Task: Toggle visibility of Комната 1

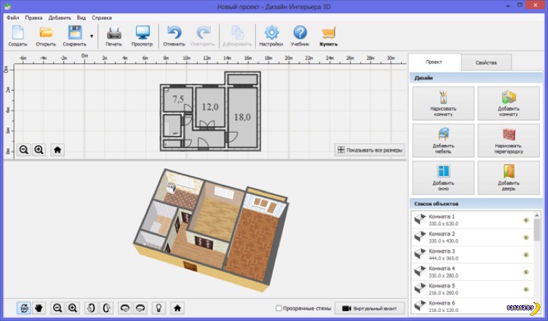Action: point(526,221)
